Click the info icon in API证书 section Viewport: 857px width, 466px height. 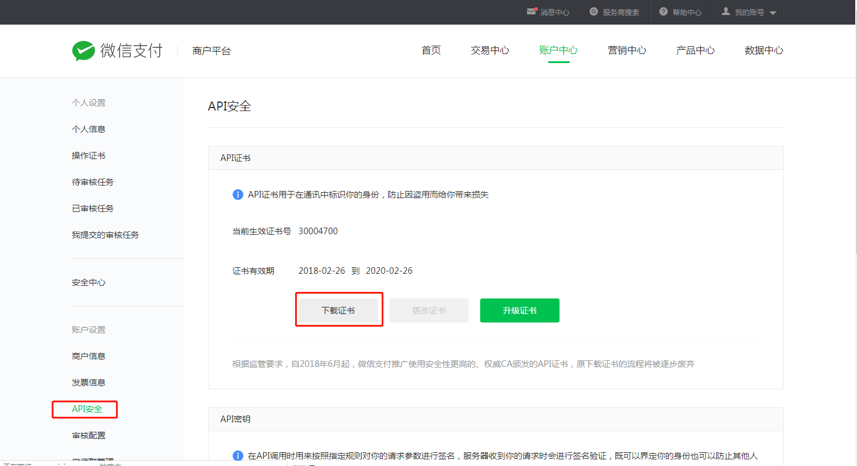click(238, 195)
